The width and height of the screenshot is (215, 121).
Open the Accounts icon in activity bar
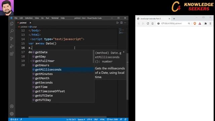pyautogui.click(x=12, y=106)
